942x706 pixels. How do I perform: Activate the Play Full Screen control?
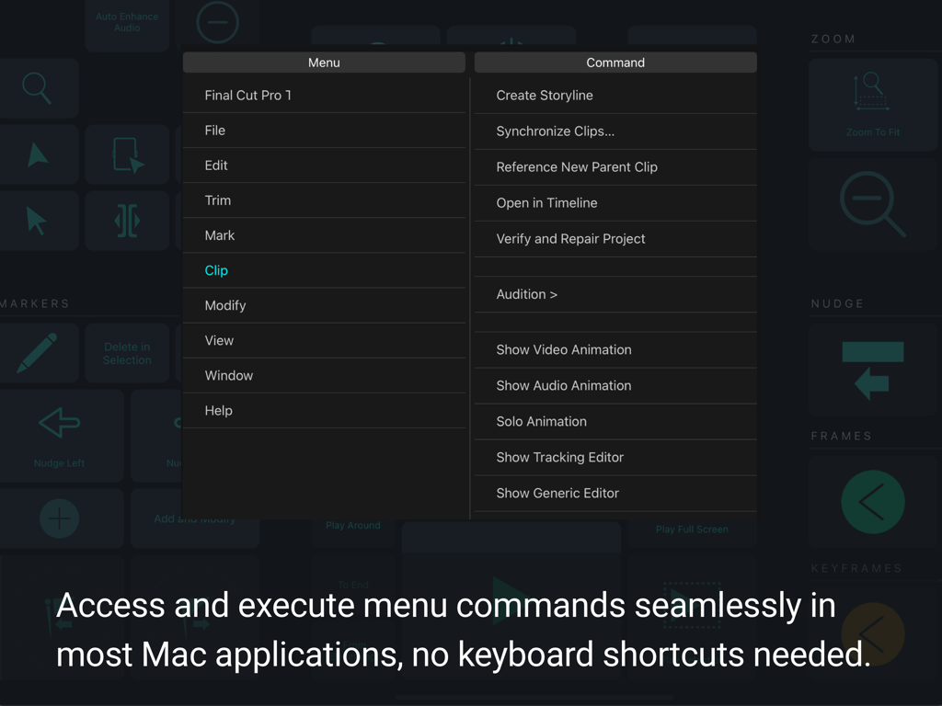pyautogui.click(x=692, y=529)
